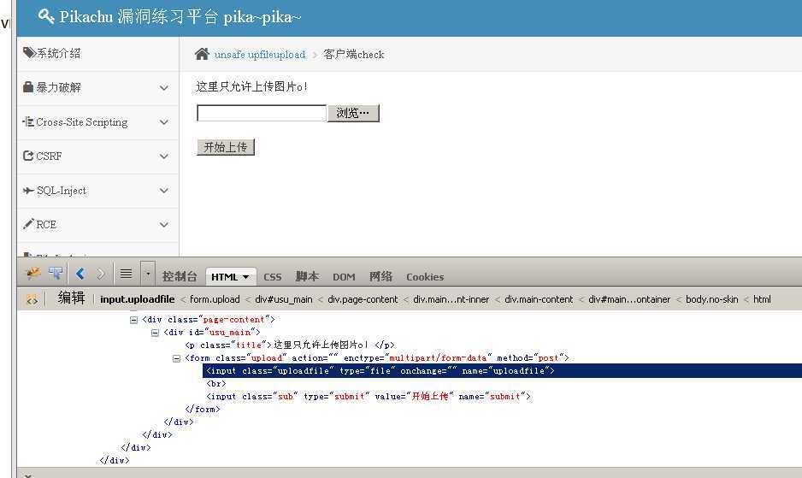Click the 开始上传 upload button

[x=226, y=147]
